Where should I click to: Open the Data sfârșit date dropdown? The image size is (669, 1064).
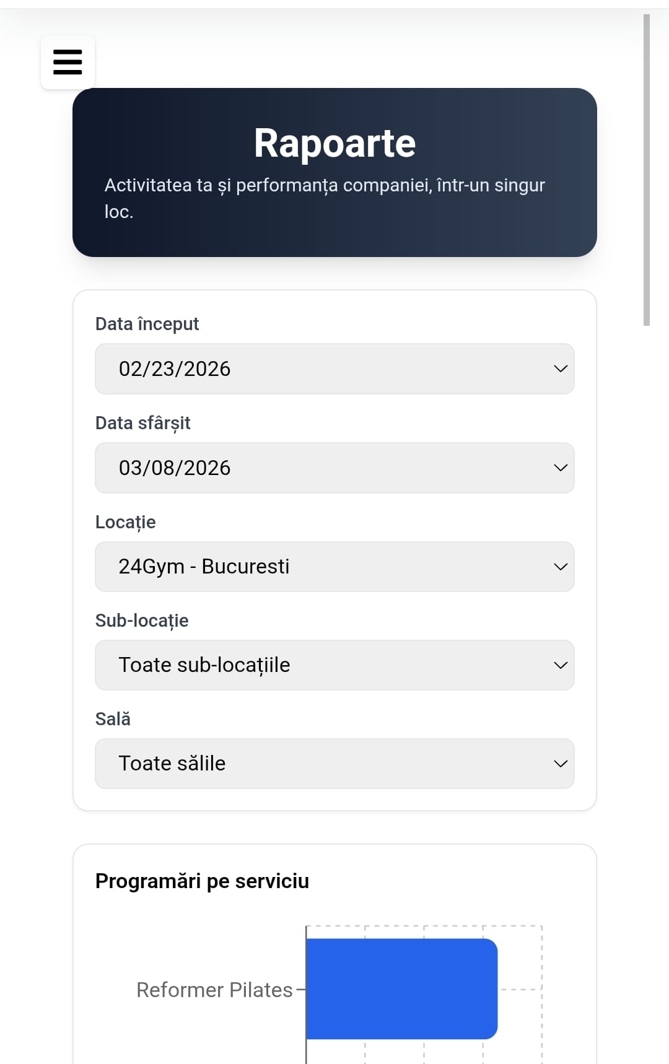[334, 468]
